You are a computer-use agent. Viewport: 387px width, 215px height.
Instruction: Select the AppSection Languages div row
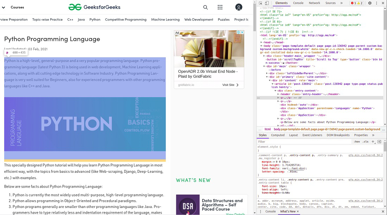click(x=327, y=108)
